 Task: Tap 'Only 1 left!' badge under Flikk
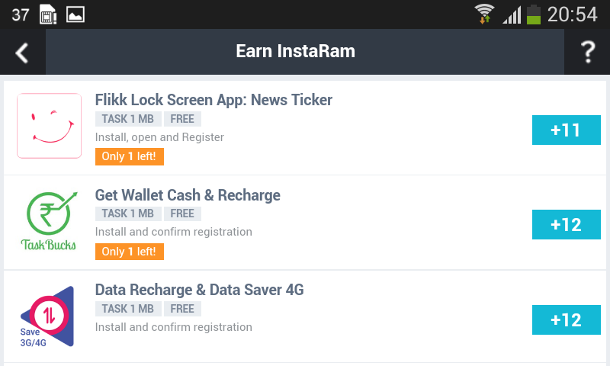(130, 156)
